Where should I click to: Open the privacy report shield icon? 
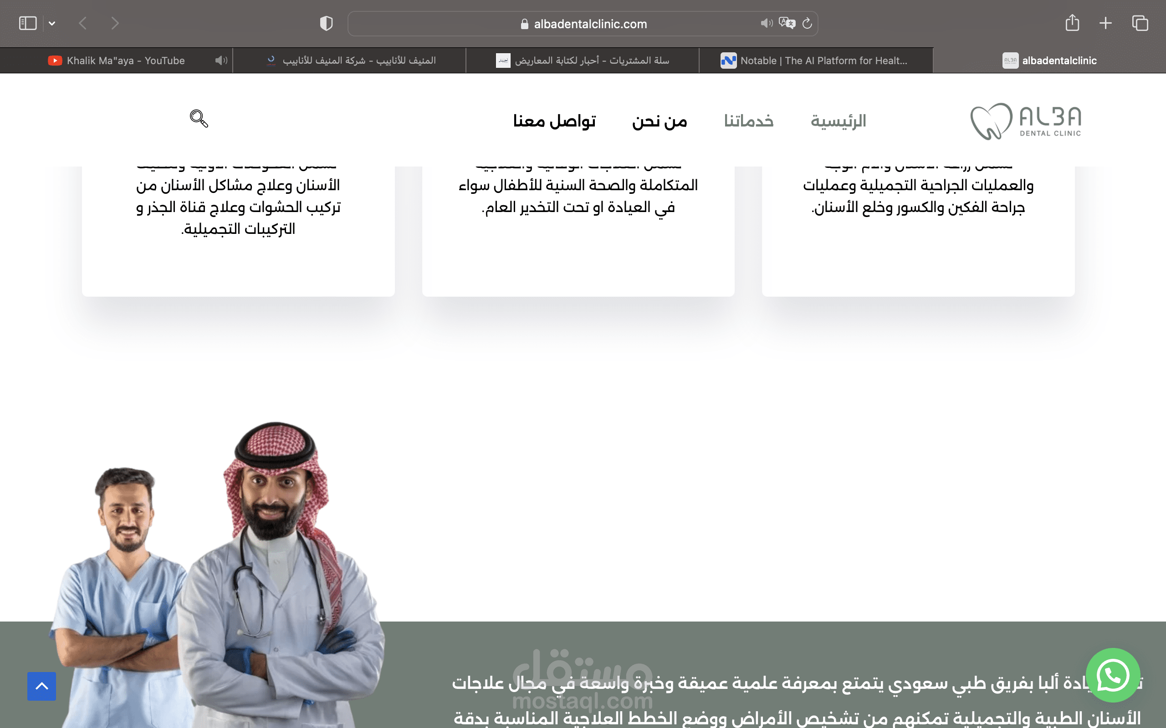[x=326, y=23]
